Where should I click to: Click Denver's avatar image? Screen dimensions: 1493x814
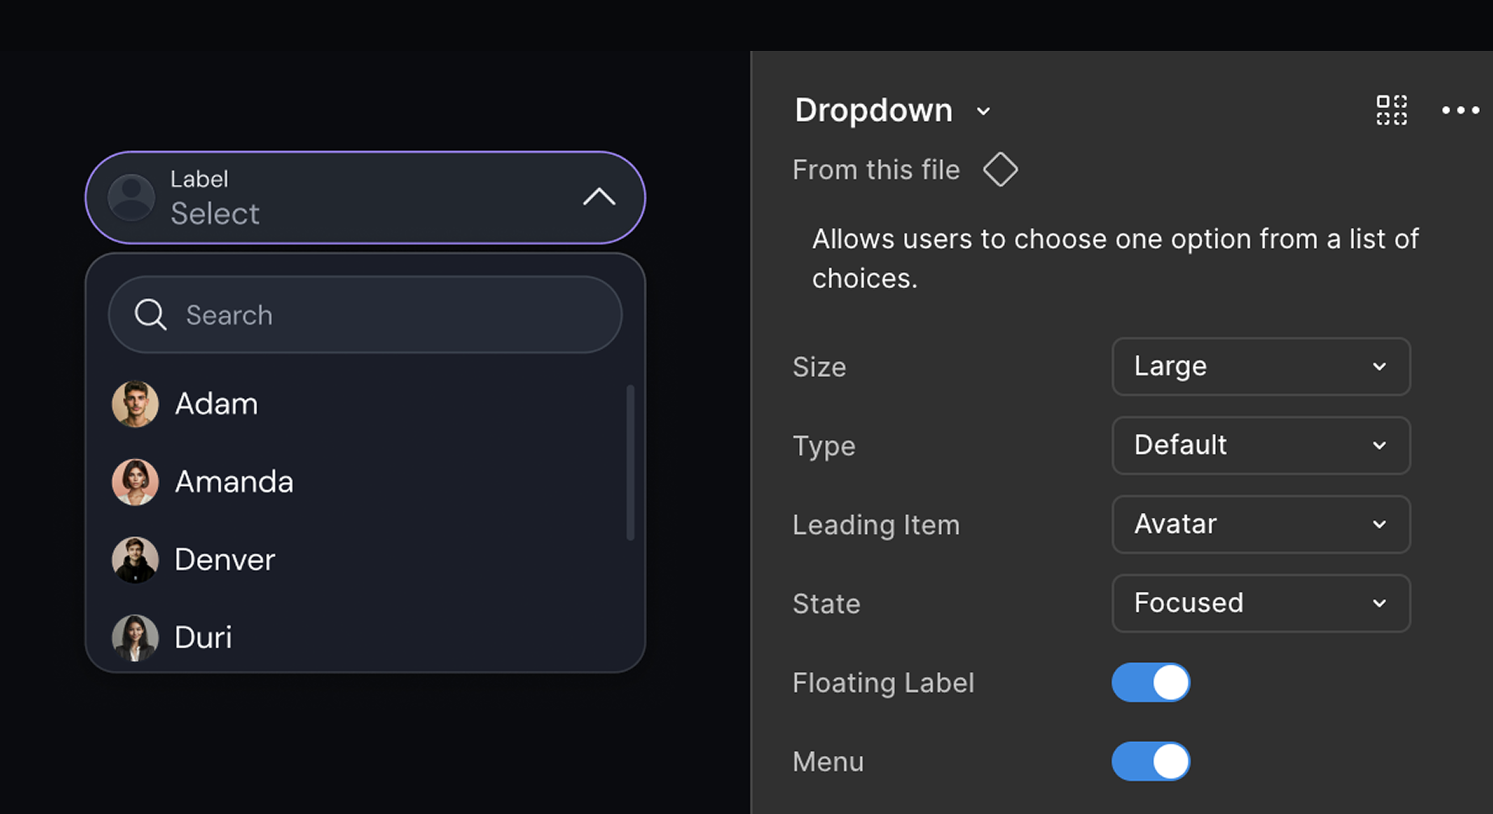135,560
